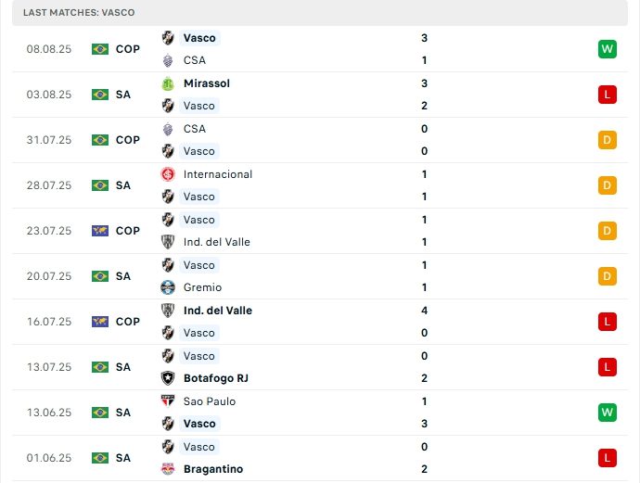Click Ind. del Valle crest on 16.07.25
640x483 pixels.
tap(168, 311)
